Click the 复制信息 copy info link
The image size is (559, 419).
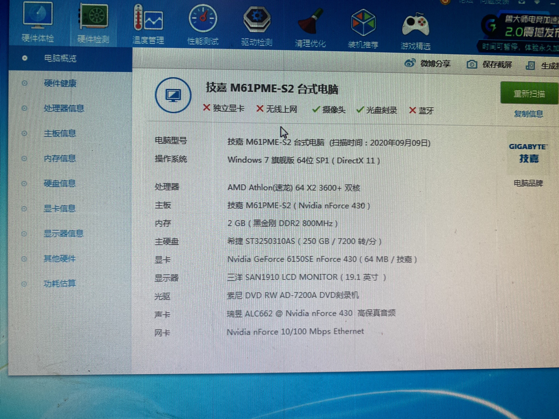(x=528, y=114)
